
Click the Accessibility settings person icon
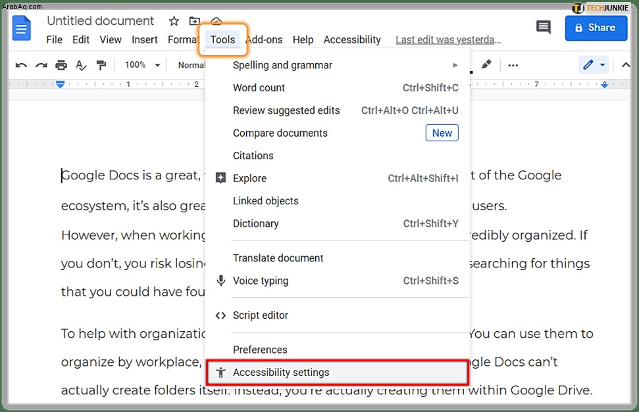click(x=220, y=373)
